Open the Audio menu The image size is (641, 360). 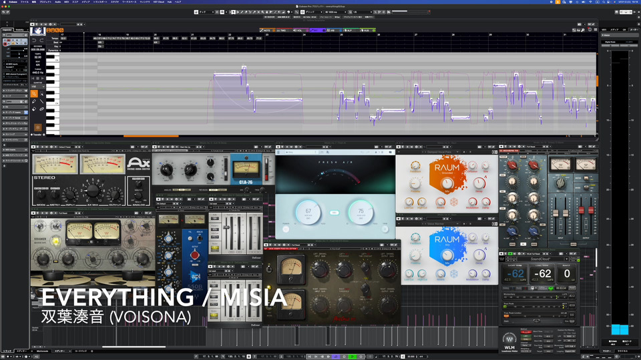click(58, 1)
